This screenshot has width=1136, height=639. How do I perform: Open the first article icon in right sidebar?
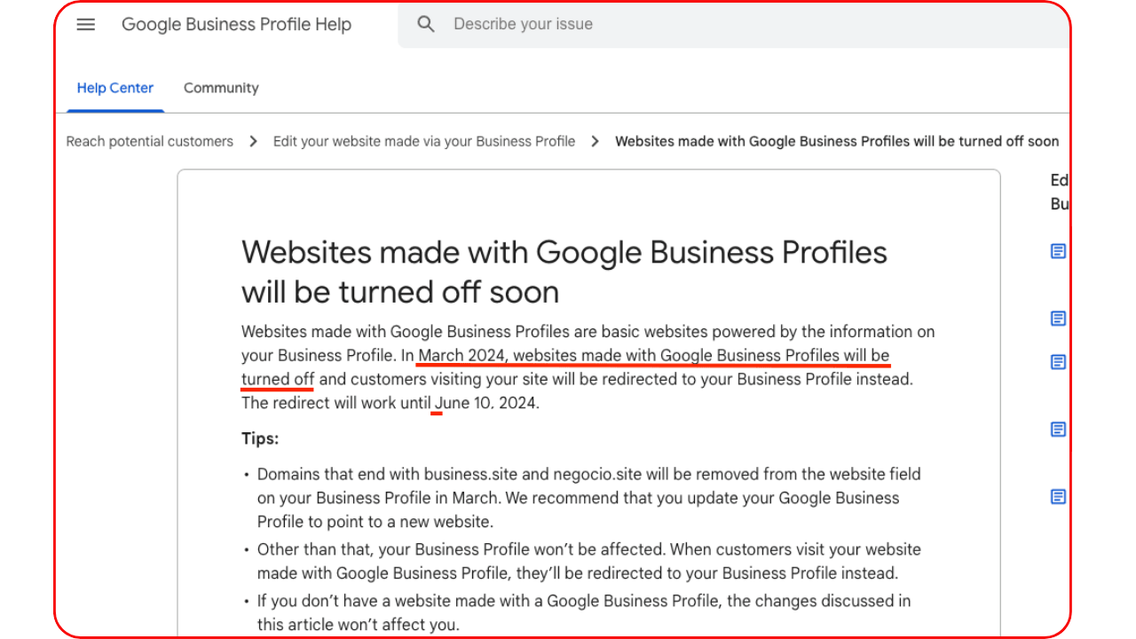click(x=1058, y=251)
